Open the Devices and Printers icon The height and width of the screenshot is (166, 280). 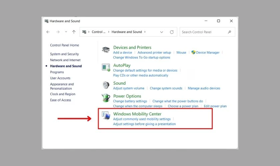[x=106, y=50]
